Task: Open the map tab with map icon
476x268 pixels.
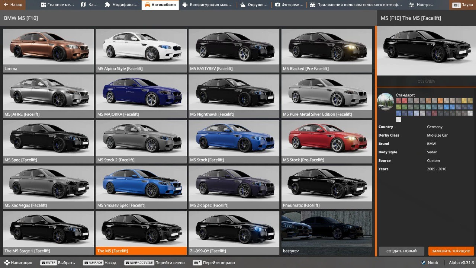Action: (x=88, y=5)
